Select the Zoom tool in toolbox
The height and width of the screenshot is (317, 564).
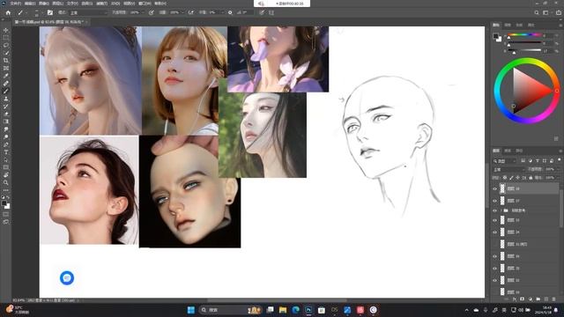(6, 182)
